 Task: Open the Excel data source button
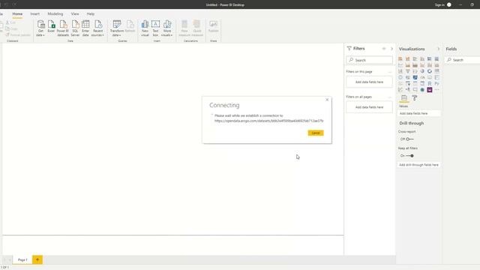pyautogui.click(x=51, y=27)
